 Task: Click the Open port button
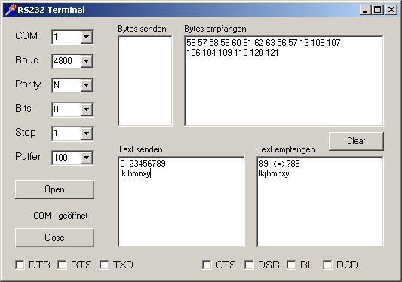[x=54, y=189]
